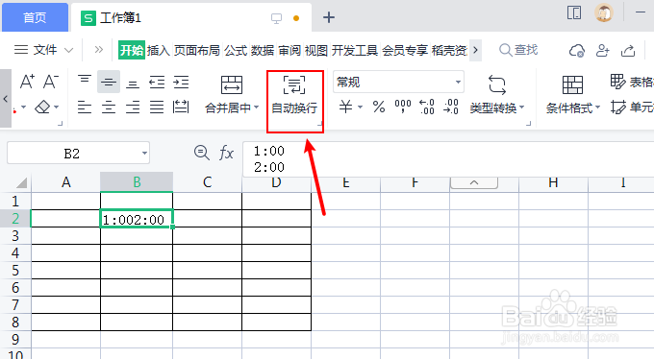Add new tab with plus button
This screenshot has height=359, width=654.
(x=329, y=17)
